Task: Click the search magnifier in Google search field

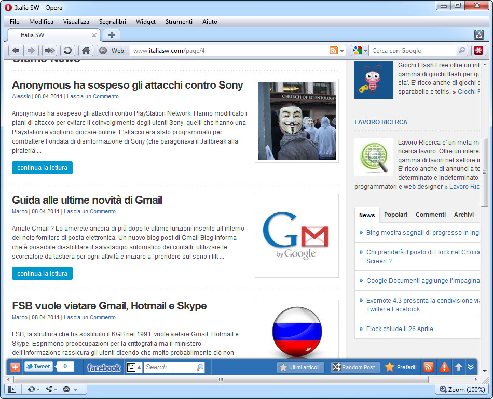Action: 462,50
